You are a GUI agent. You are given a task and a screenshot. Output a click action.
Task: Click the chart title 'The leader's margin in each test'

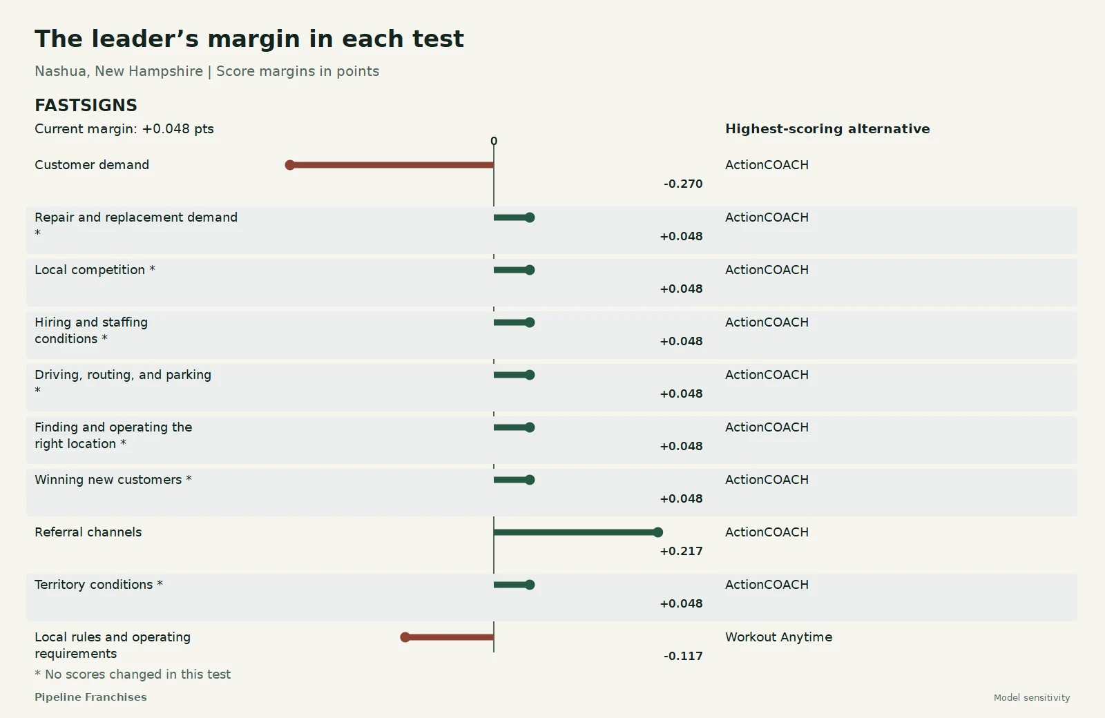tap(249, 39)
